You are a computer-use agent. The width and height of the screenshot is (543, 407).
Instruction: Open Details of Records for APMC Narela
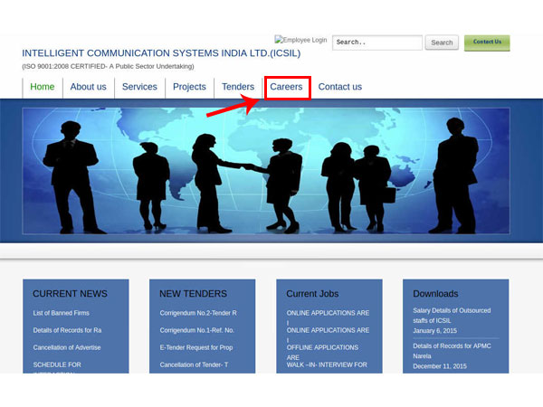tap(452, 351)
